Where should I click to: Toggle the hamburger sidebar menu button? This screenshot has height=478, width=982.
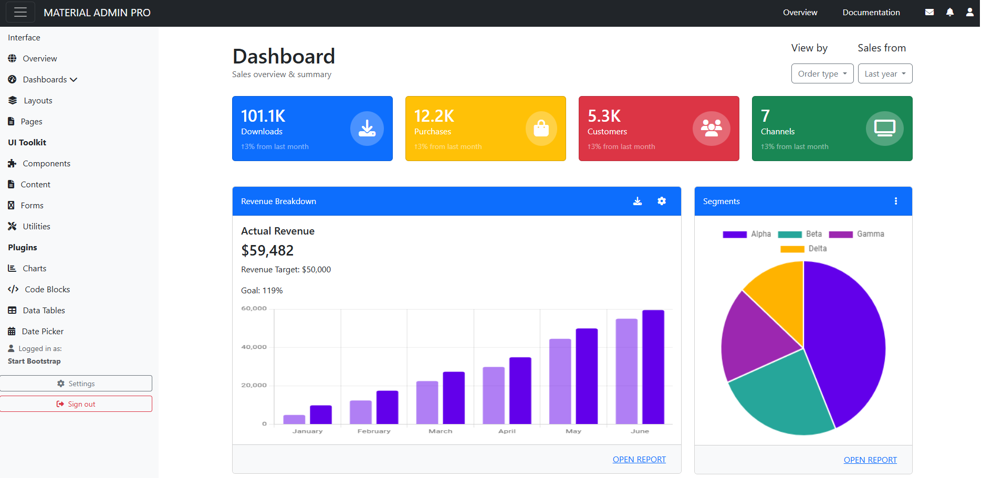coord(20,12)
